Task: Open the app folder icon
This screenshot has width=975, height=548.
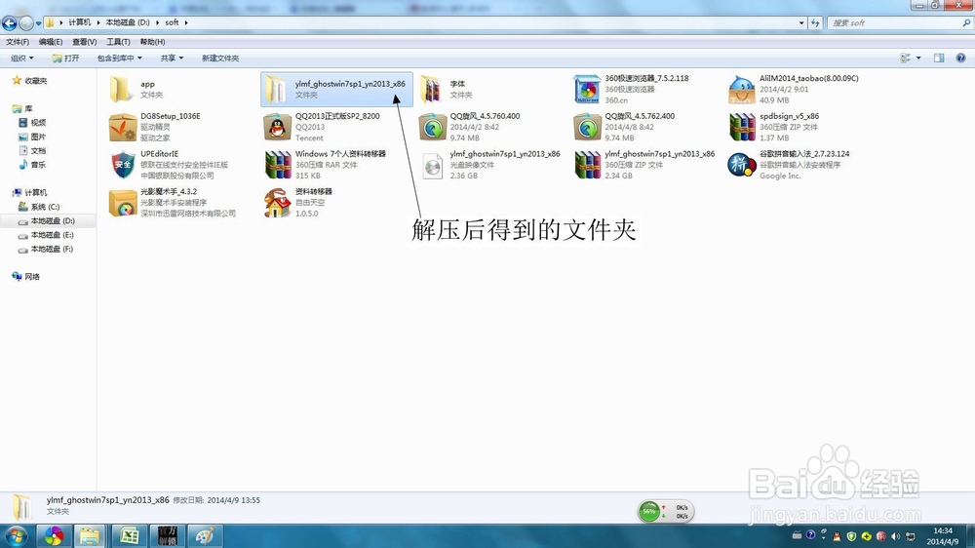Action: click(x=122, y=90)
